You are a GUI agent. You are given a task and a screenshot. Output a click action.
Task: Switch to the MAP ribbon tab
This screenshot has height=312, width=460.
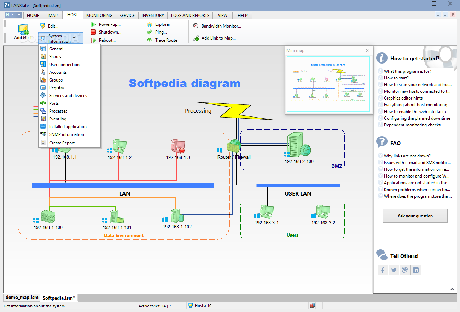53,15
